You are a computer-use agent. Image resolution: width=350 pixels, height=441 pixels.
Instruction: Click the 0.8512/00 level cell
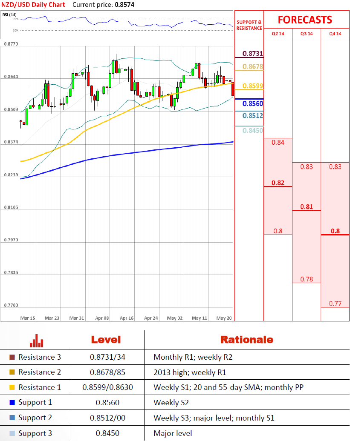107,418
